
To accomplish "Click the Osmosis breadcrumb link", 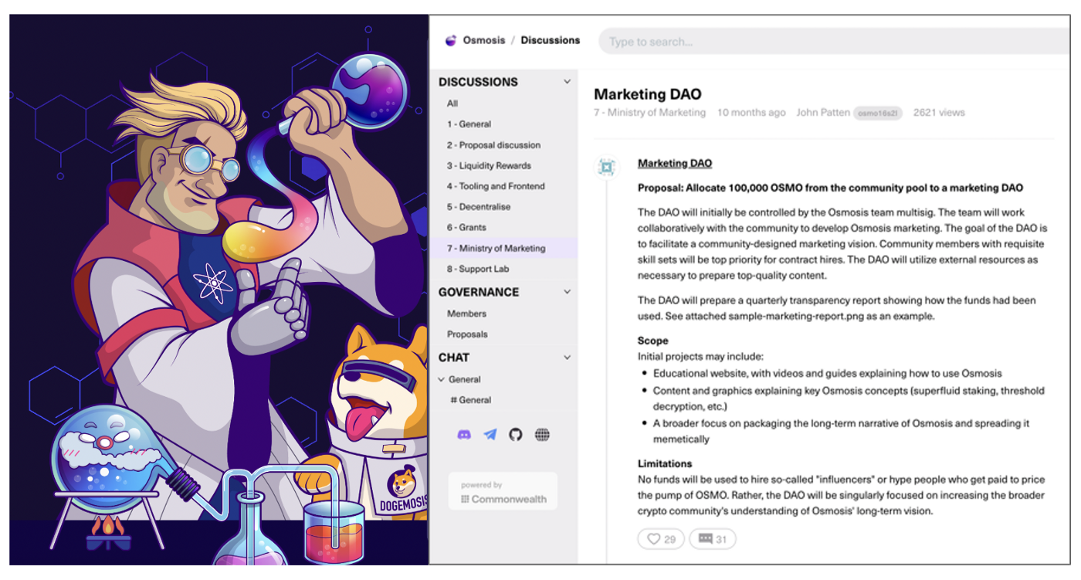I will pyautogui.click(x=483, y=40).
